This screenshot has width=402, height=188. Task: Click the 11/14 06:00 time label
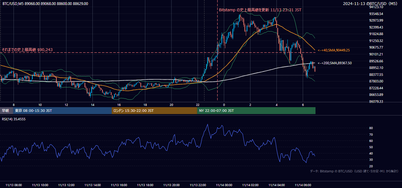click(x=303, y=185)
